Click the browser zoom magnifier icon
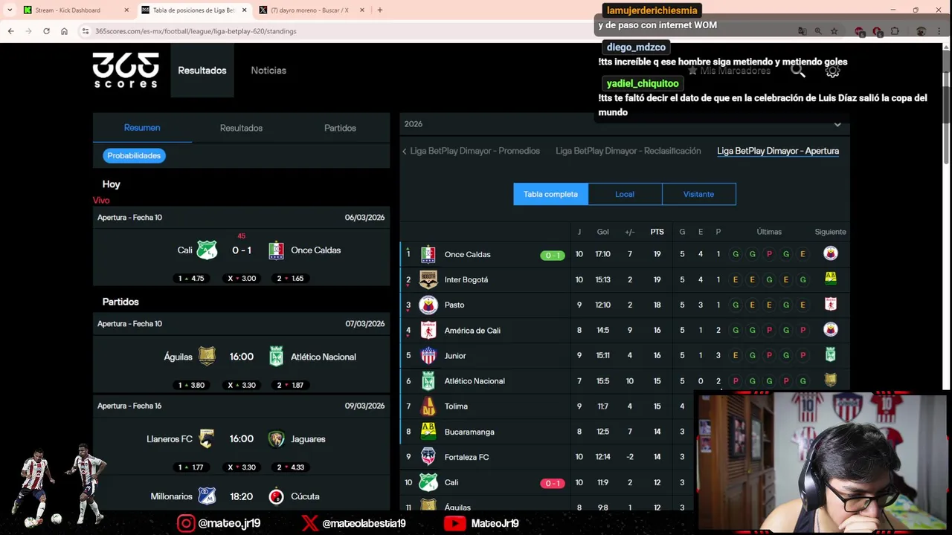The height and width of the screenshot is (535, 952). (x=818, y=31)
